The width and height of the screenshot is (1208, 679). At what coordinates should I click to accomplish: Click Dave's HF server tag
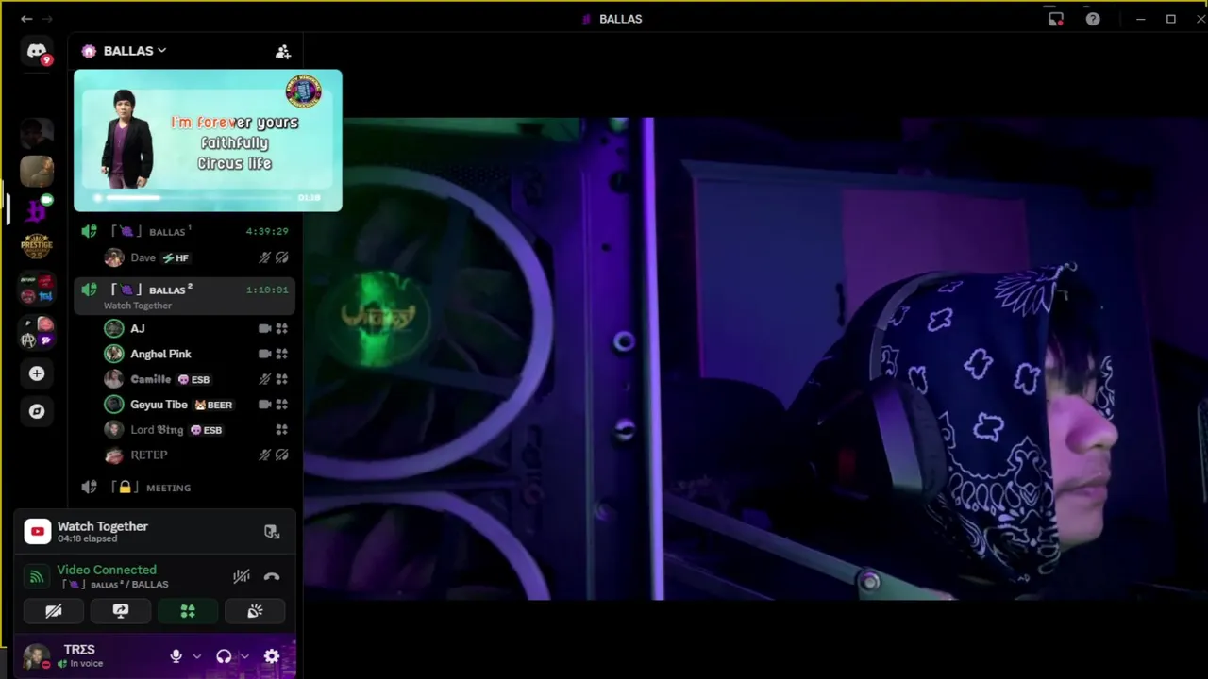pyautogui.click(x=176, y=257)
